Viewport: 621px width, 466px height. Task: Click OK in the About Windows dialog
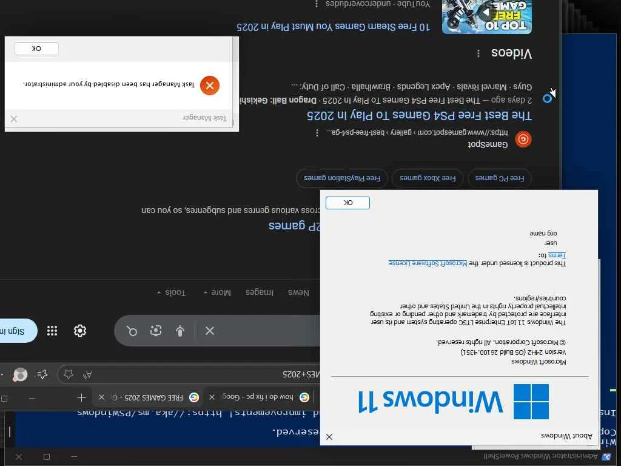[x=347, y=203]
